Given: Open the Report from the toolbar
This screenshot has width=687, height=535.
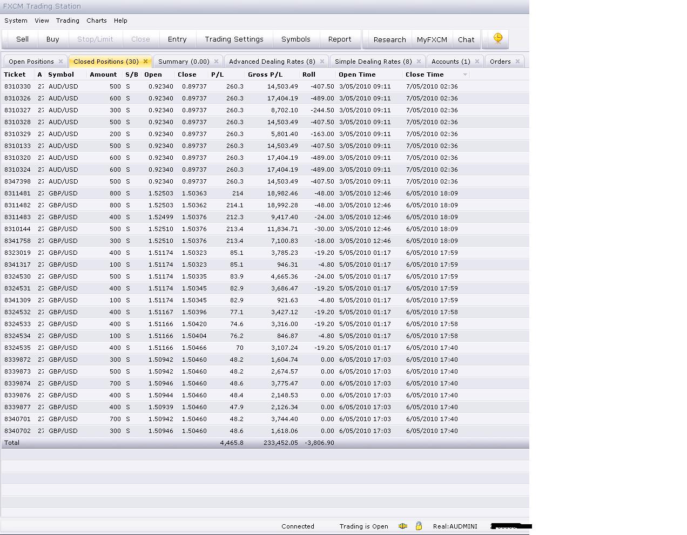Looking at the screenshot, I should coord(340,39).
